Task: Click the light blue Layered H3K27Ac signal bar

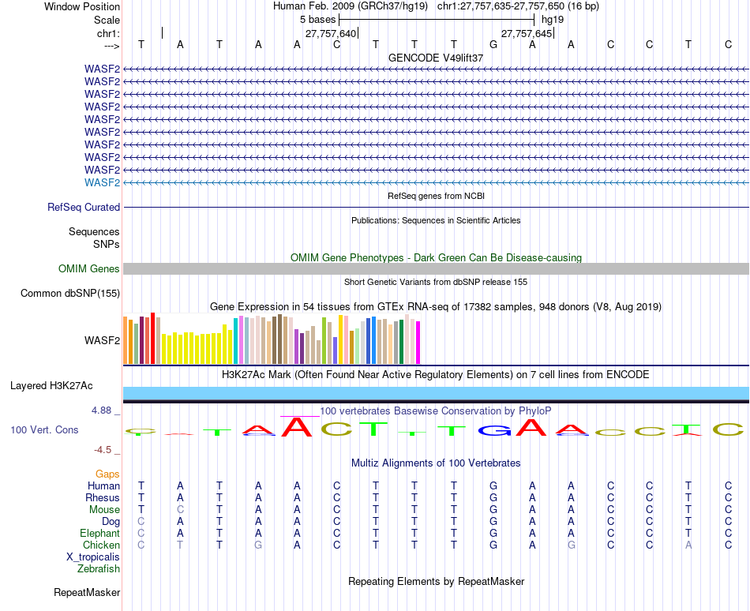Action: pos(436,393)
